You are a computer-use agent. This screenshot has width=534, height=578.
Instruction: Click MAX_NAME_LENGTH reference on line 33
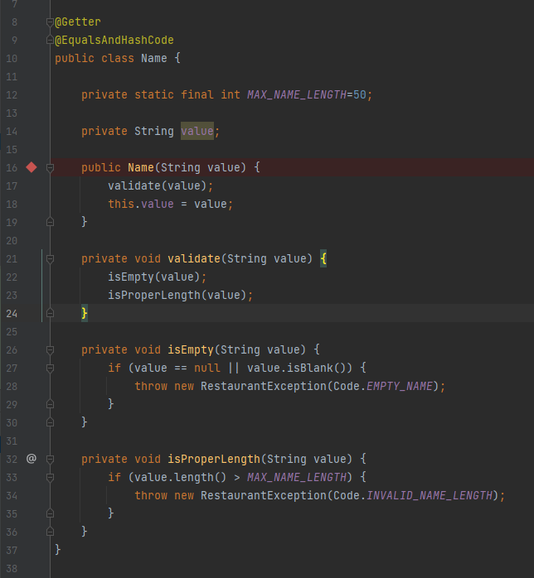pyautogui.click(x=297, y=477)
